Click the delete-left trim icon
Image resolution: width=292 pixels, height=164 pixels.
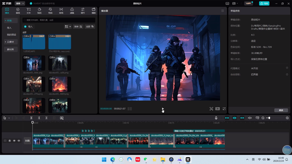pos(39,118)
